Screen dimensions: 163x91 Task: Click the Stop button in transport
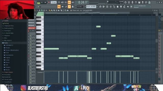tap(45, 2)
